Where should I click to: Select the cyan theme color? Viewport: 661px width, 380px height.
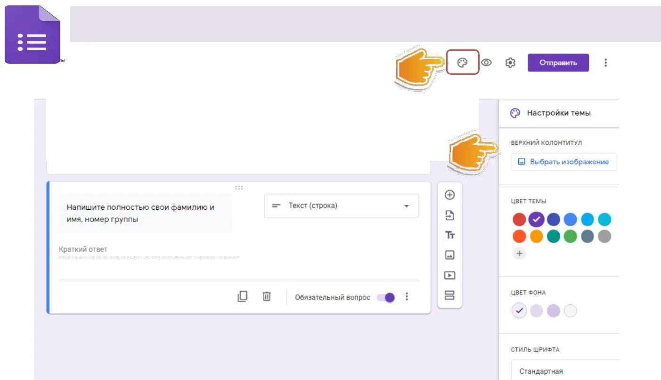click(x=604, y=219)
